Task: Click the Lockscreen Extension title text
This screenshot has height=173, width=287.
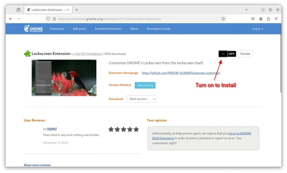Action: 51,53
